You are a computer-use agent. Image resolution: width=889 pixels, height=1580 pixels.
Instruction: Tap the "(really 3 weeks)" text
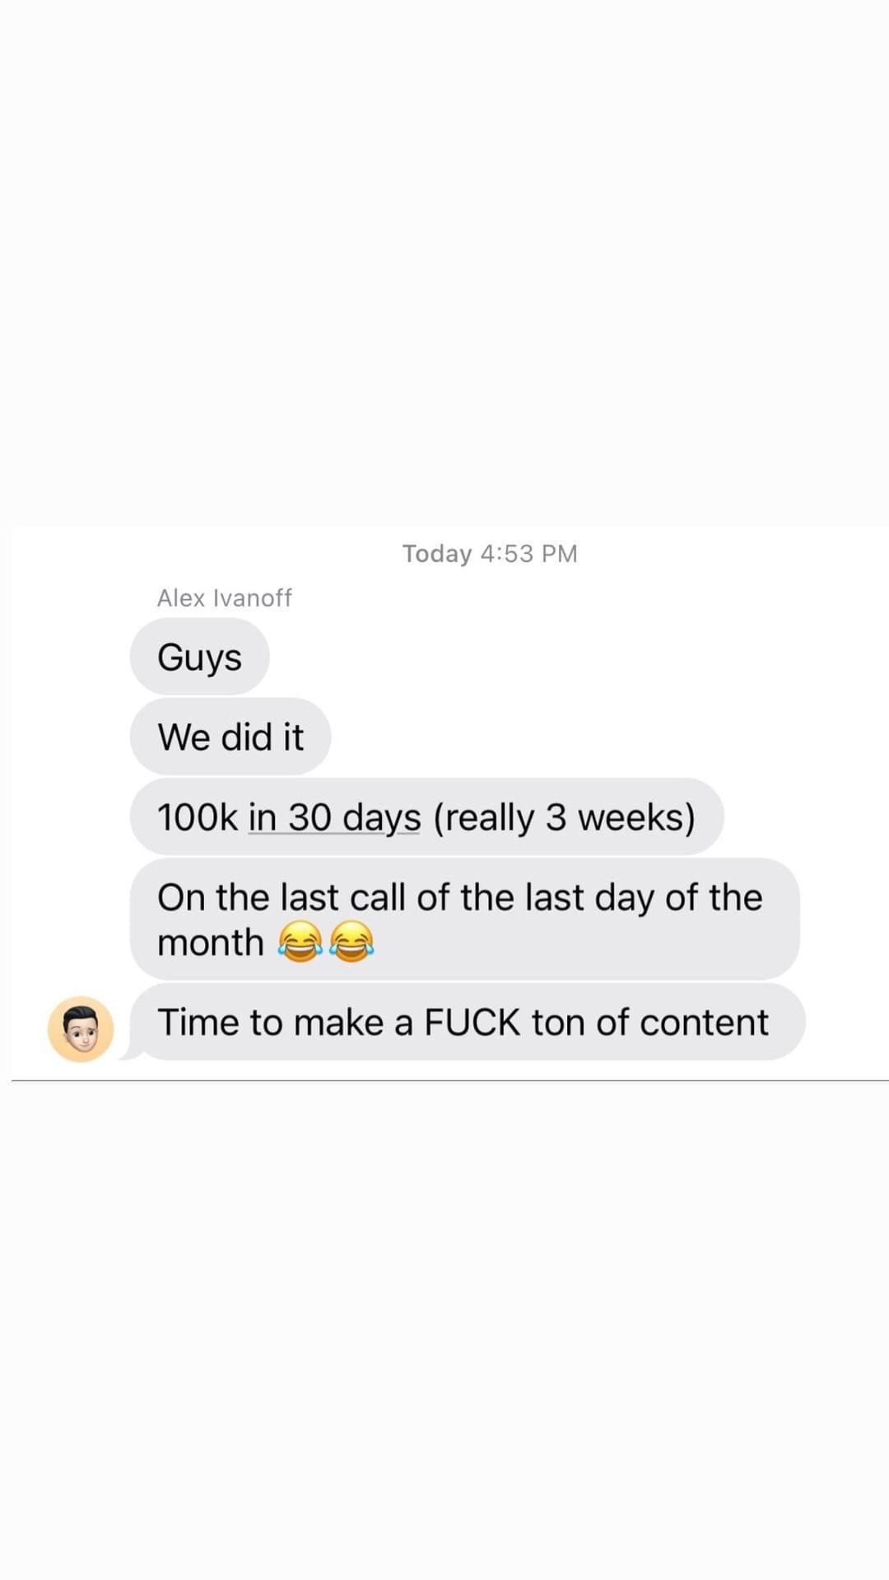tap(564, 817)
